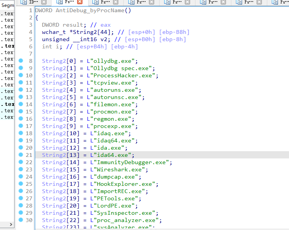Set breakpoint dot beside line 21
289x230 pixels.
(x=21, y=155)
